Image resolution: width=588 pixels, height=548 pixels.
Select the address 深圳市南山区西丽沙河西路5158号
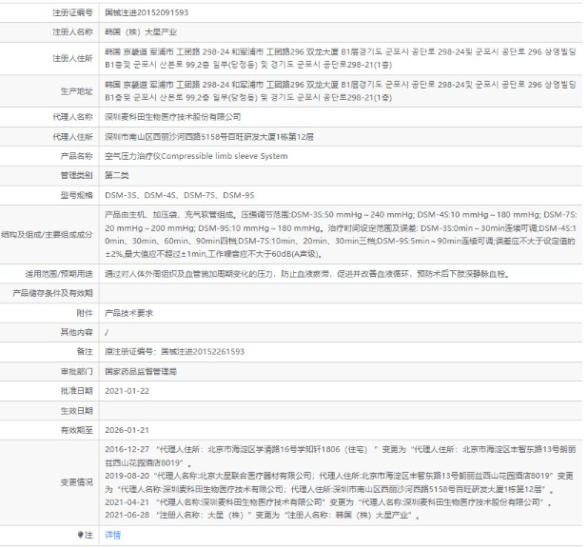pos(166,137)
